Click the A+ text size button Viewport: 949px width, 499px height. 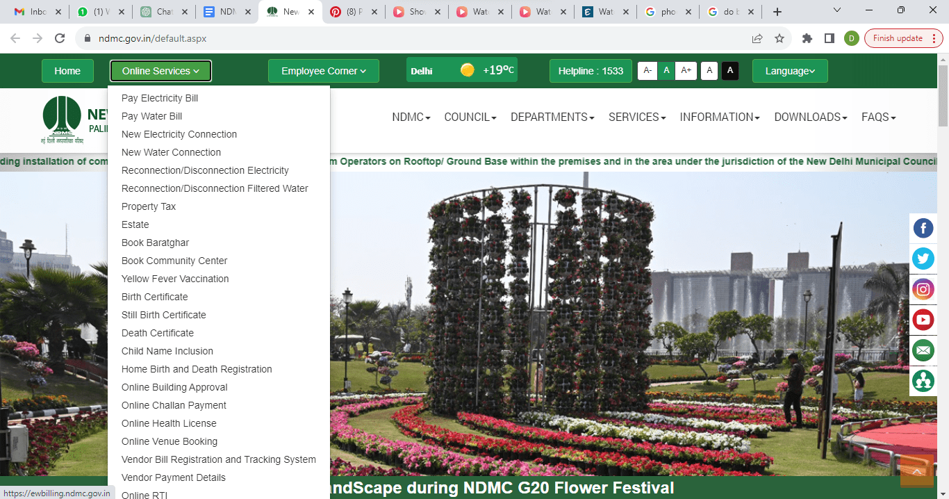(686, 70)
